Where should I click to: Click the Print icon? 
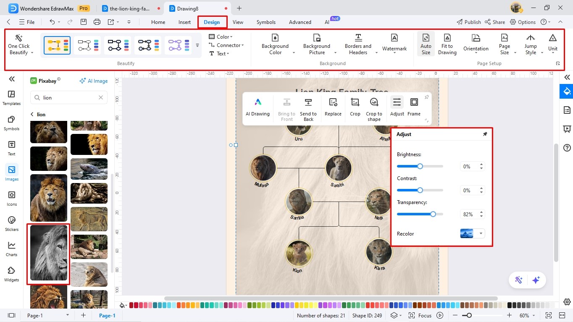point(97,22)
